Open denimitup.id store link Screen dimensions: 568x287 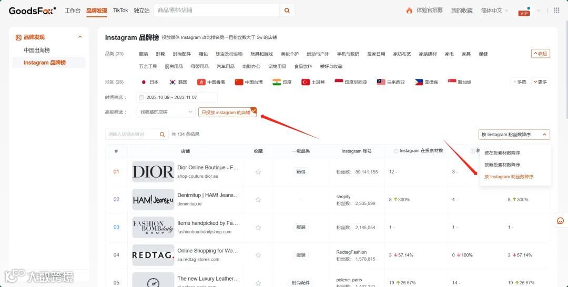[189, 204]
